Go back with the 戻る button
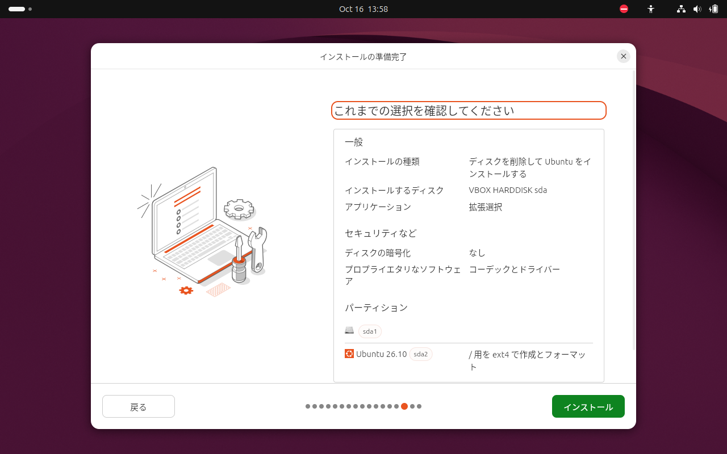 139,406
